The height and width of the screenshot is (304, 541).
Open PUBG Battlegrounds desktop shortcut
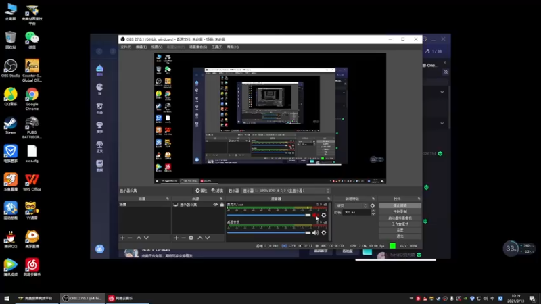click(x=32, y=128)
